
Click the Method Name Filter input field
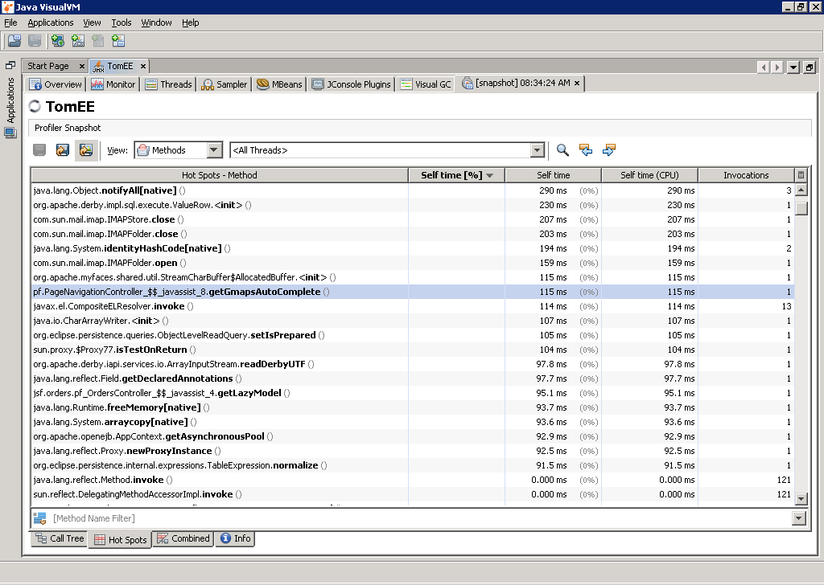[420, 518]
